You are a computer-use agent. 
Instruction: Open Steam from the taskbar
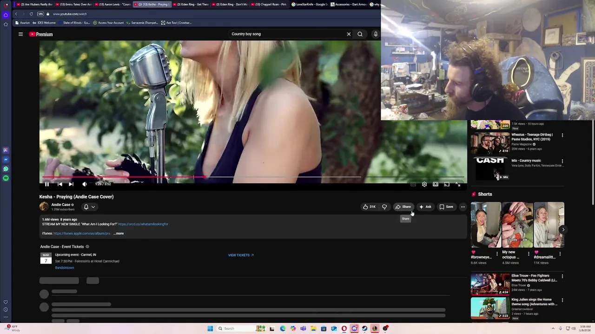(364, 328)
